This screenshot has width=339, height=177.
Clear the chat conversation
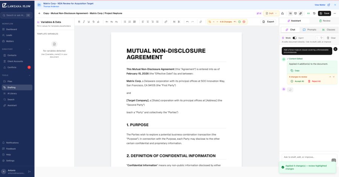[331, 38]
